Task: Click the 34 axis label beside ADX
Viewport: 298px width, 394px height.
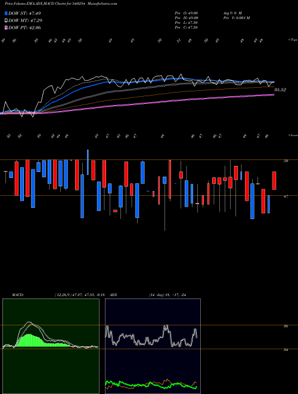Action: click(x=285, y=350)
